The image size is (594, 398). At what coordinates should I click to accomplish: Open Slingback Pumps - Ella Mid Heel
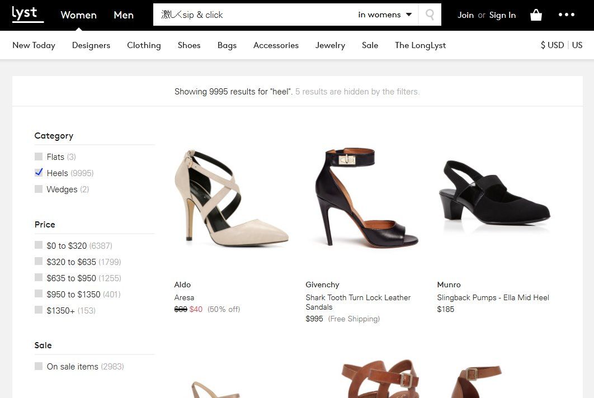pyautogui.click(x=493, y=297)
